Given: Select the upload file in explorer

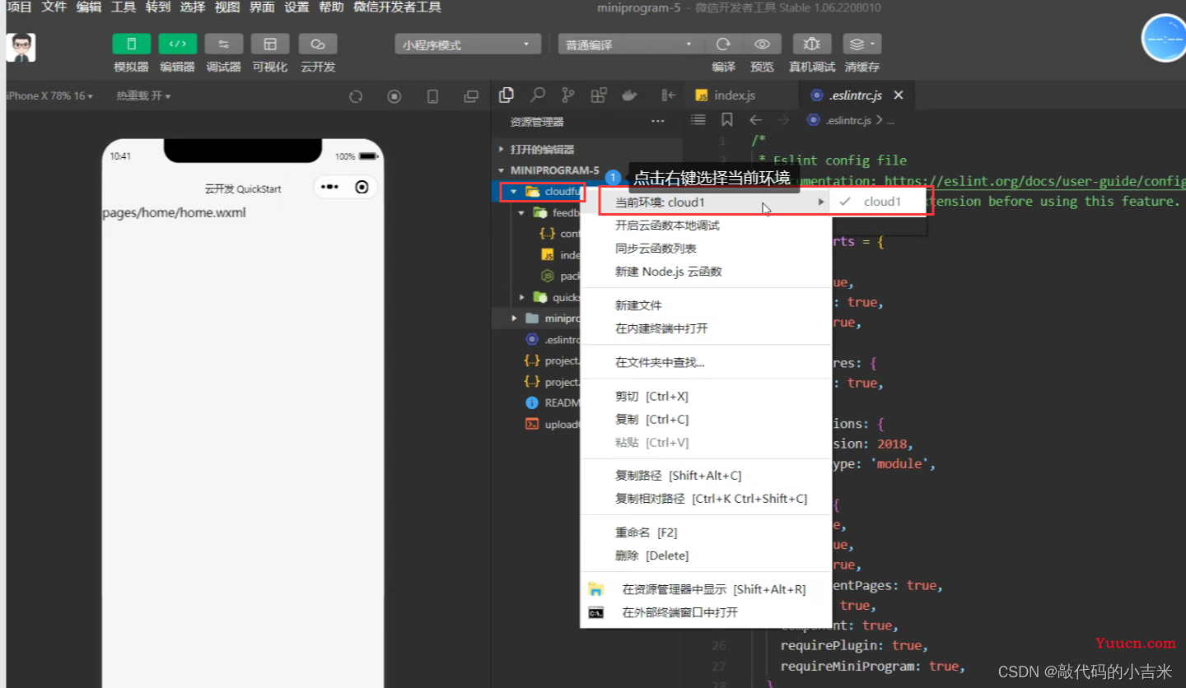Looking at the screenshot, I should click(x=552, y=425).
